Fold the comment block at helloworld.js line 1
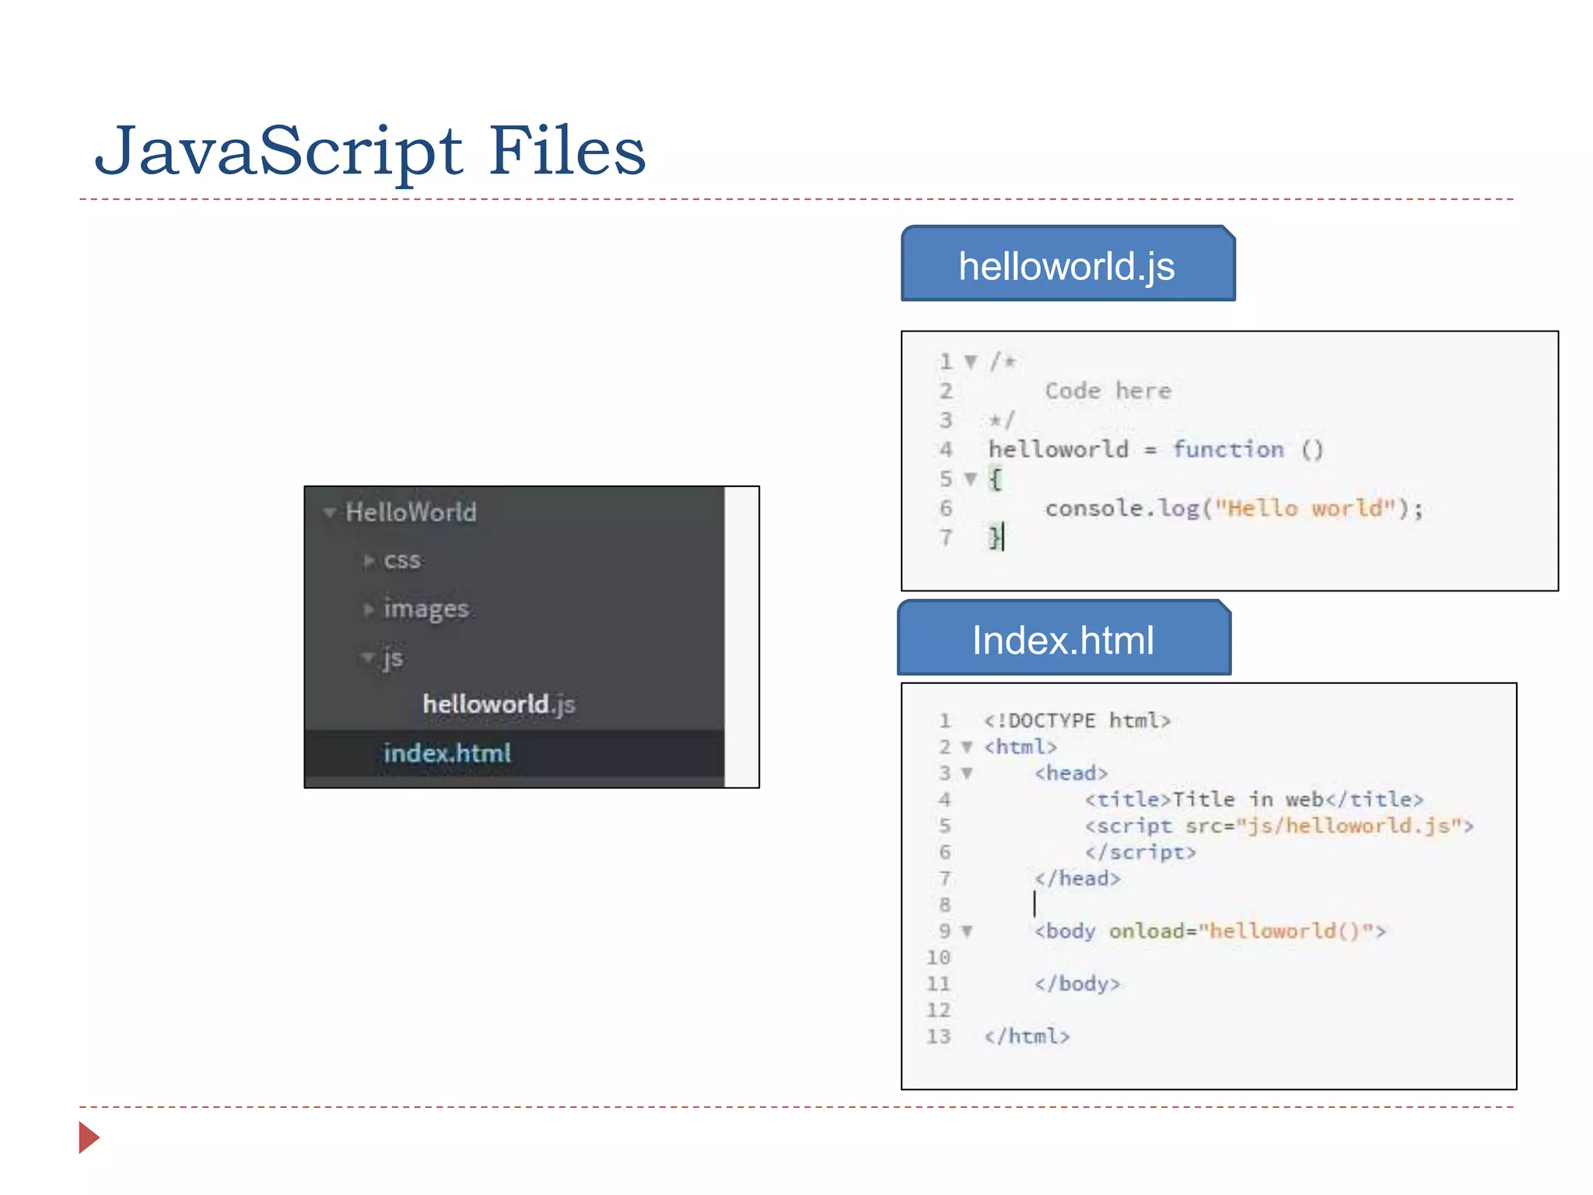The width and height of the screenshot is (1593, 1195). (971, 362)
